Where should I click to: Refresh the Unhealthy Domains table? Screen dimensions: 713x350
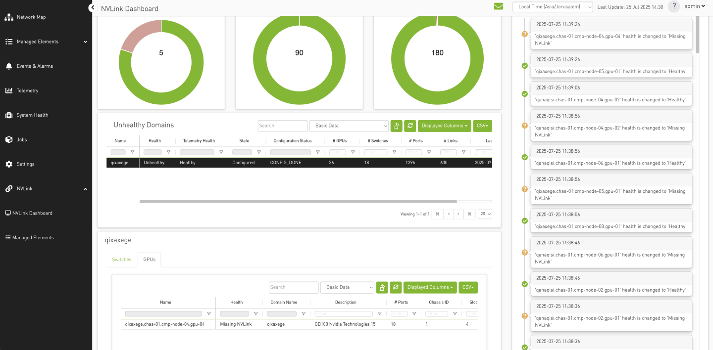click(410, 126)
